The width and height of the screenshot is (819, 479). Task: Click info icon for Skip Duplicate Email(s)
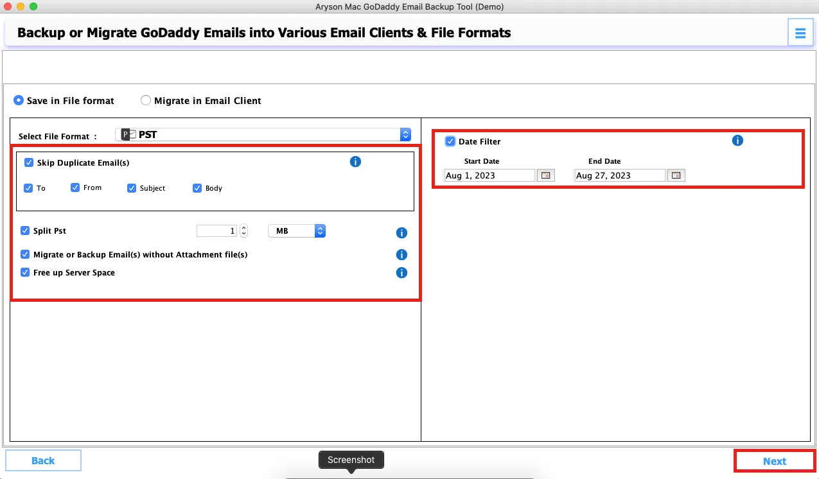click(x=355, y=162)
